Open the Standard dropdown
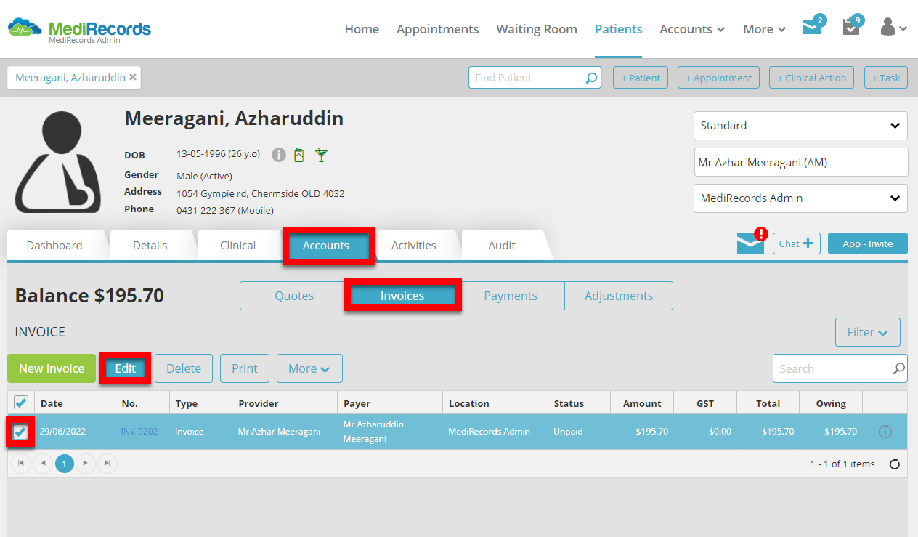Screen dimensions: 918x537 click(x=800, y=126)
